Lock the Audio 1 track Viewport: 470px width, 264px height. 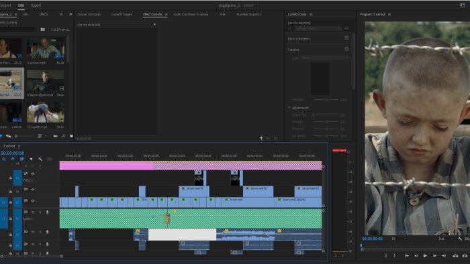11,219
